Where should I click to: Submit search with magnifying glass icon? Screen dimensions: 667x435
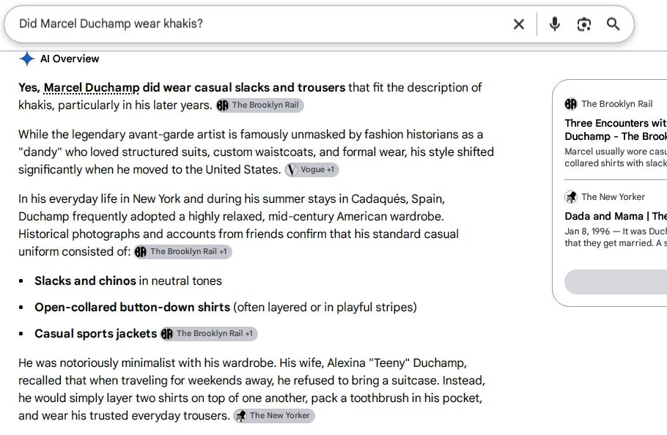613,24
